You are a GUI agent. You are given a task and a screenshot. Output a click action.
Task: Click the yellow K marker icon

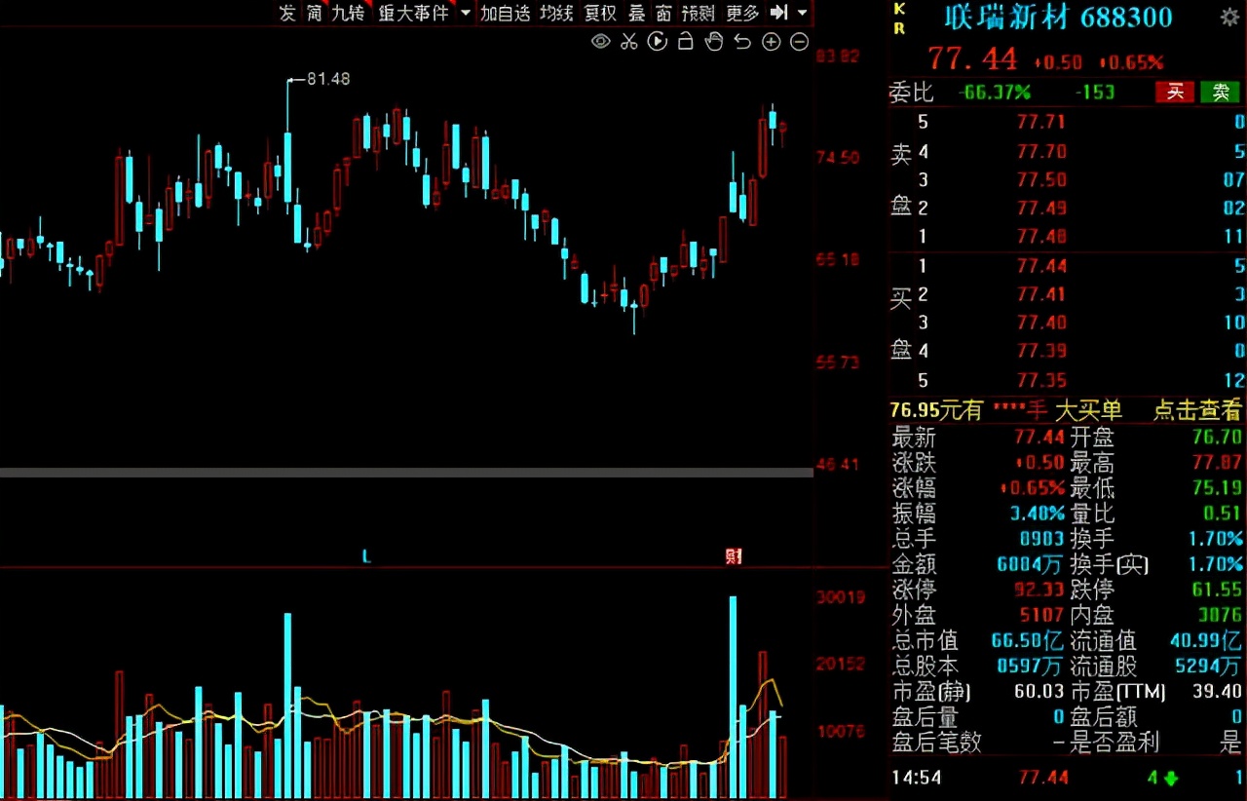pyautogui.click(x=899, y=10)
